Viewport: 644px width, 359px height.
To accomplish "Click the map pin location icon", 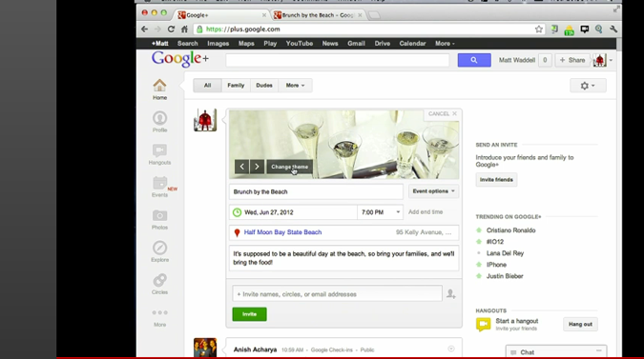I will [237, 232].
